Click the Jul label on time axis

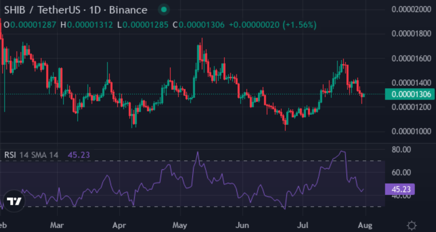click(302, 225)
